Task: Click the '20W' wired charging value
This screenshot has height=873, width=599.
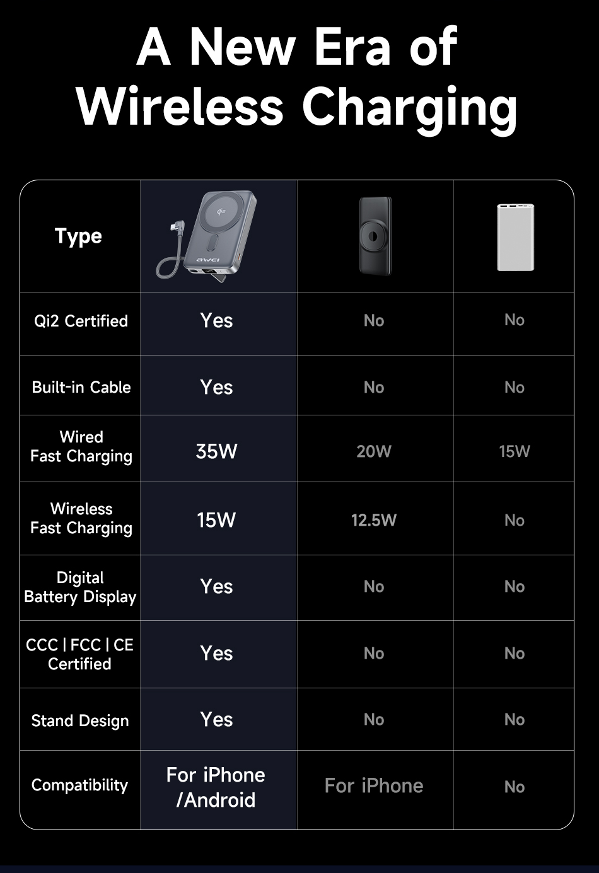Action: click(374, 451)
